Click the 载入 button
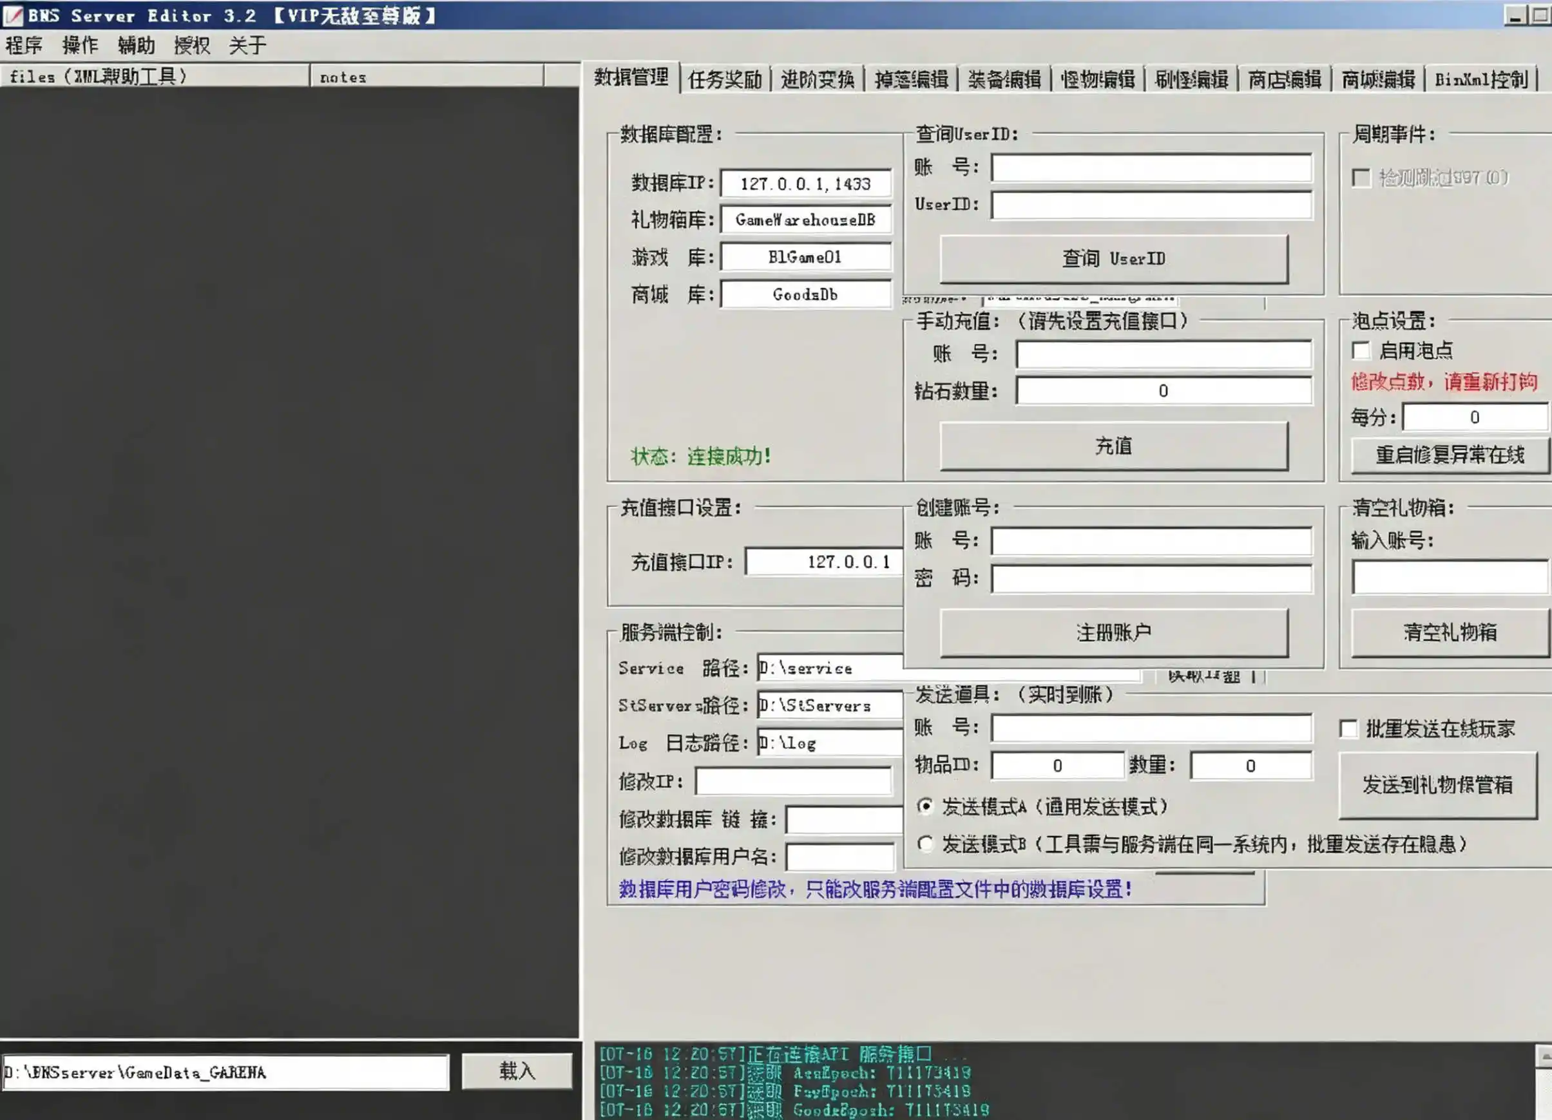Viewport: 1552px width, 1120px height. point(517,1071)
